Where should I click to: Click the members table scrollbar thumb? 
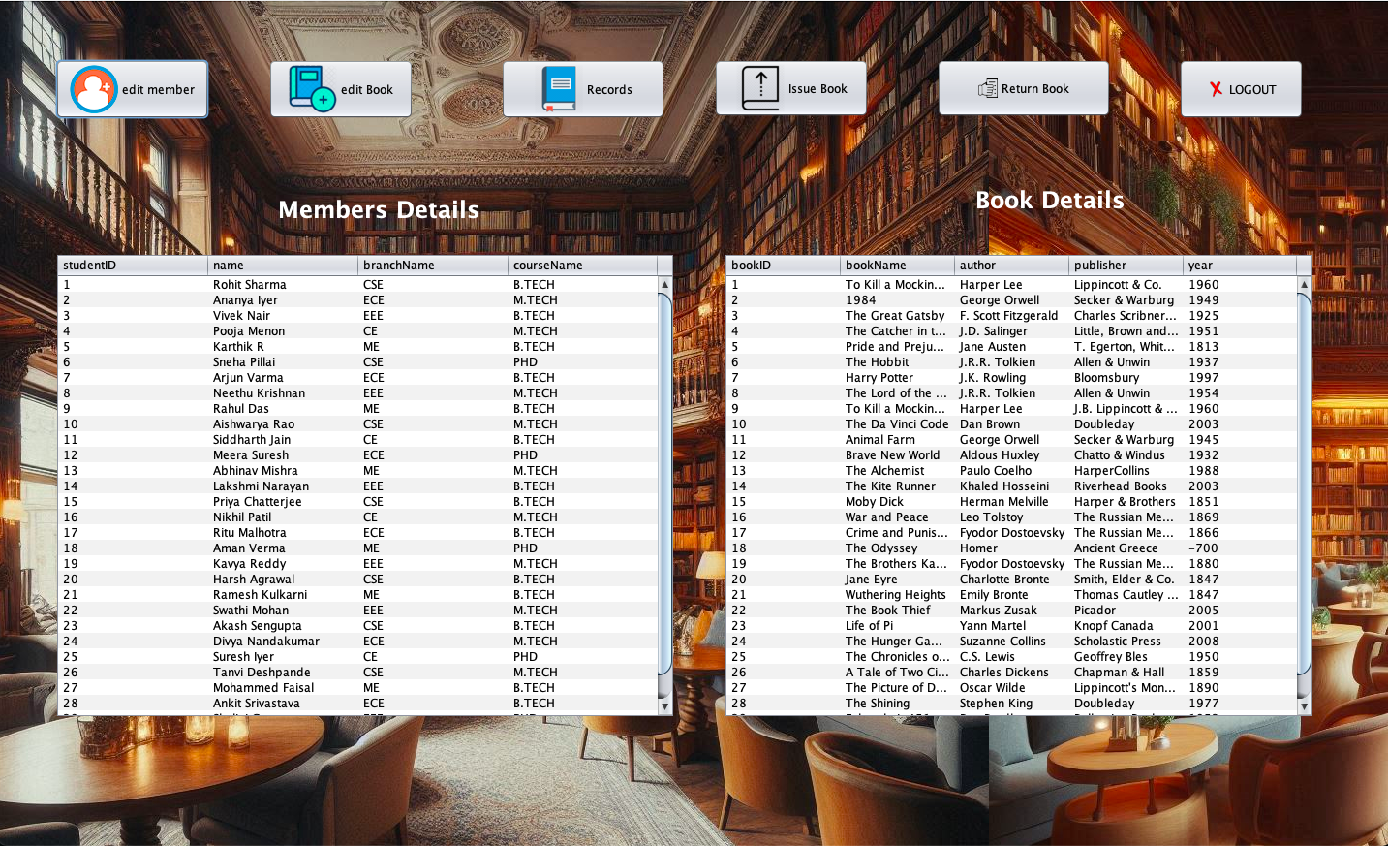[x=665, y=485]
